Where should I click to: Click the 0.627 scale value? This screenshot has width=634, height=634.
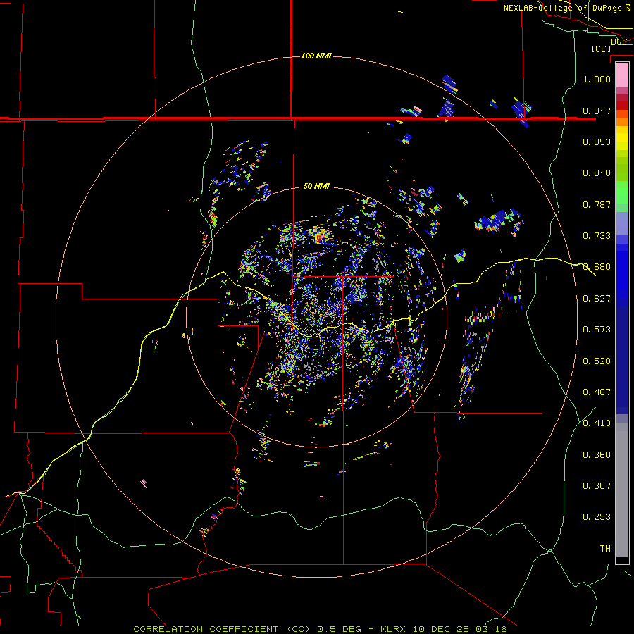point(597,299)
